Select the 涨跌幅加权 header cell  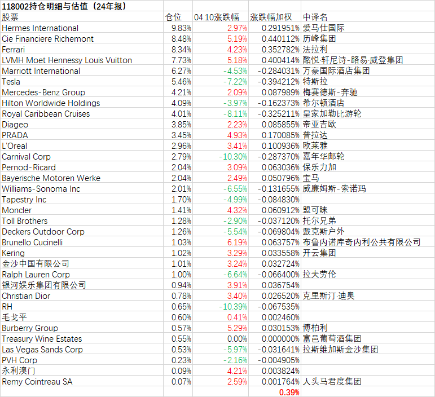[274, 16]
